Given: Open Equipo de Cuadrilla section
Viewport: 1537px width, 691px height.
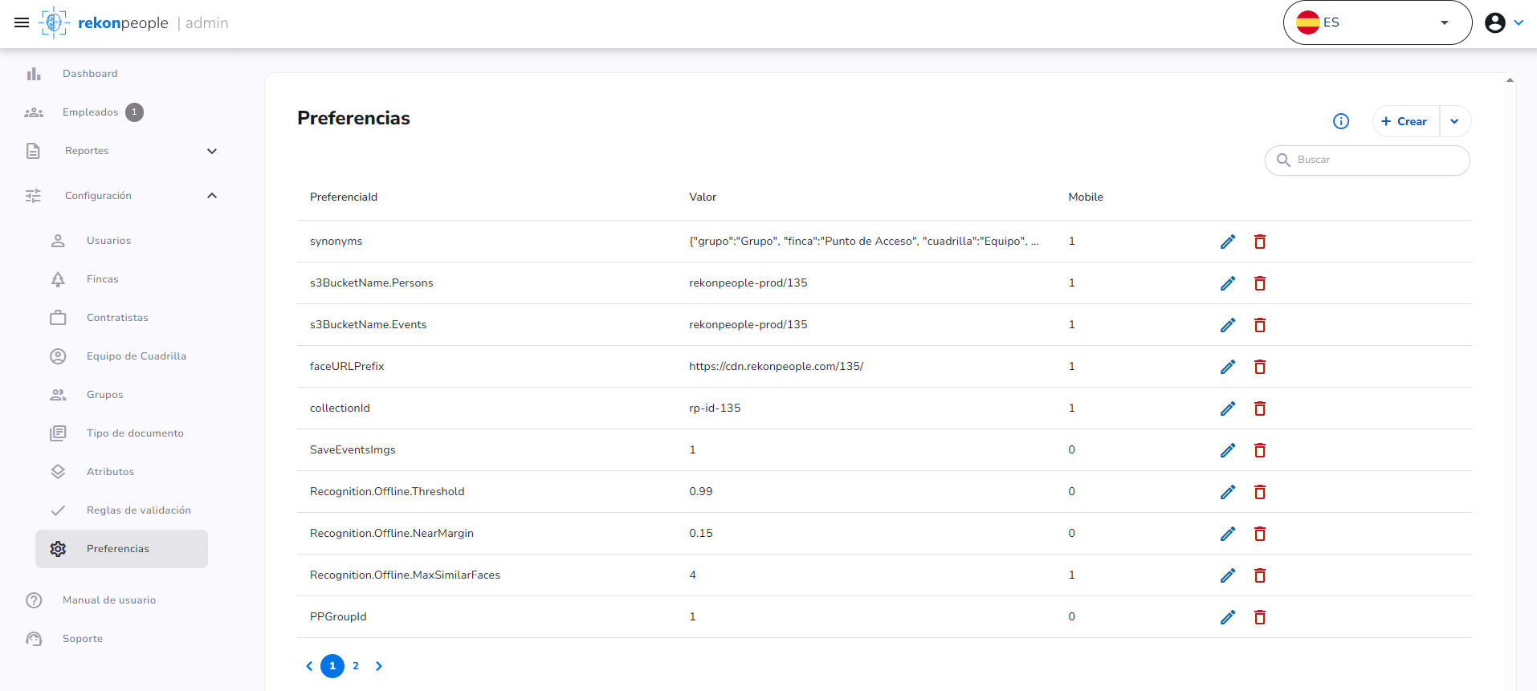Looking at the screenshot, I should (x=136, y=356).
